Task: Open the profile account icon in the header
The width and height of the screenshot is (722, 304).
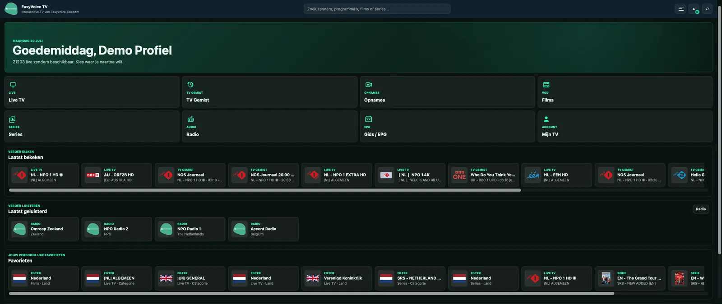Action: point(694,9)
